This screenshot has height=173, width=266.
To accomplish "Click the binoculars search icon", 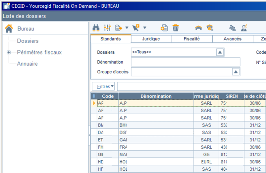I will click(x=96, y=28).
